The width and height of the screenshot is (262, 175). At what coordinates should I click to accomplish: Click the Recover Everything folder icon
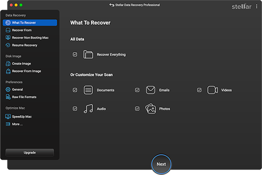click(88, 54)
